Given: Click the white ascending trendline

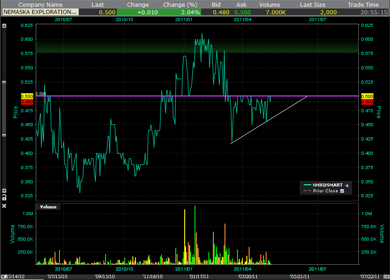Looking at the screenshot, I should click(268, 120).
